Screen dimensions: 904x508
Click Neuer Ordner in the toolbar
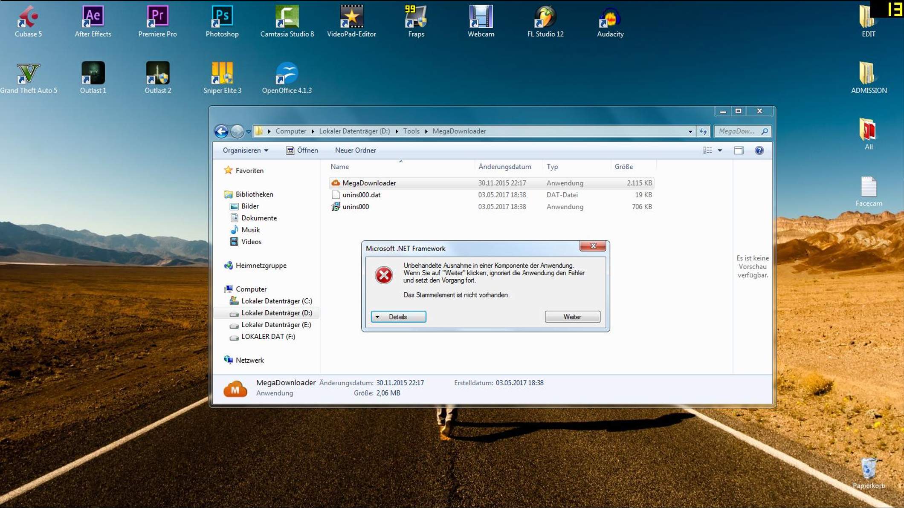[356, 150]
